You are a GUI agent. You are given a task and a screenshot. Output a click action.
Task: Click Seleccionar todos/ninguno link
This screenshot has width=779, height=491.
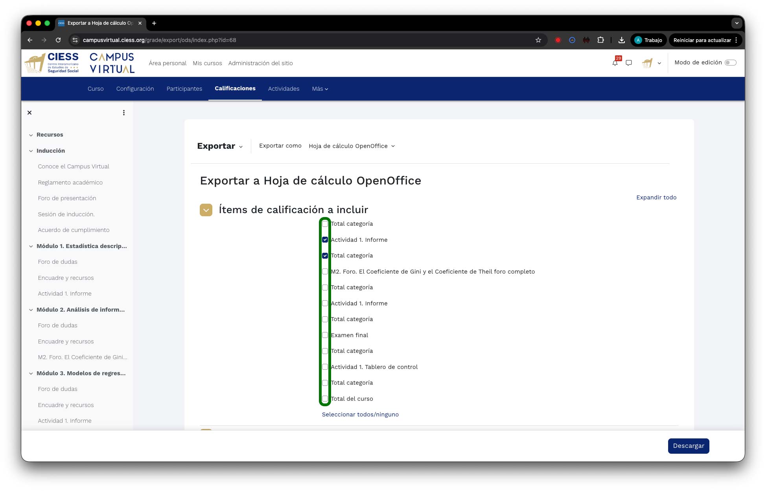pyautogui.click(x=360, y=414)
